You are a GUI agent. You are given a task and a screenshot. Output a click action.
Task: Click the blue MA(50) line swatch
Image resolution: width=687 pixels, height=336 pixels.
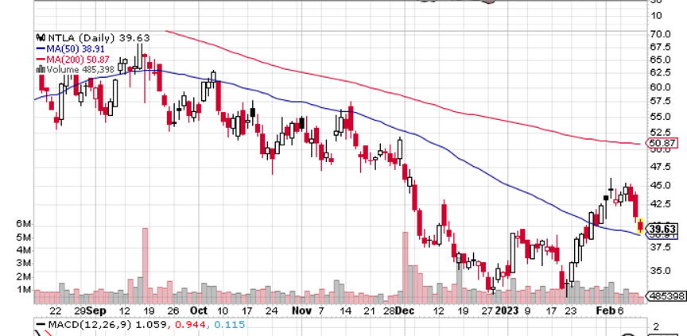pos(41,49)
